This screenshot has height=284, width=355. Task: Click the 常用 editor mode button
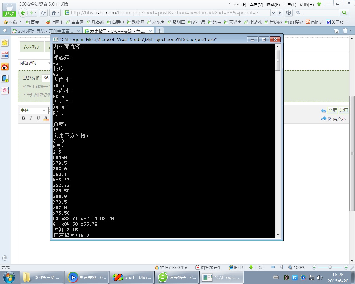(x=344, y=110)
